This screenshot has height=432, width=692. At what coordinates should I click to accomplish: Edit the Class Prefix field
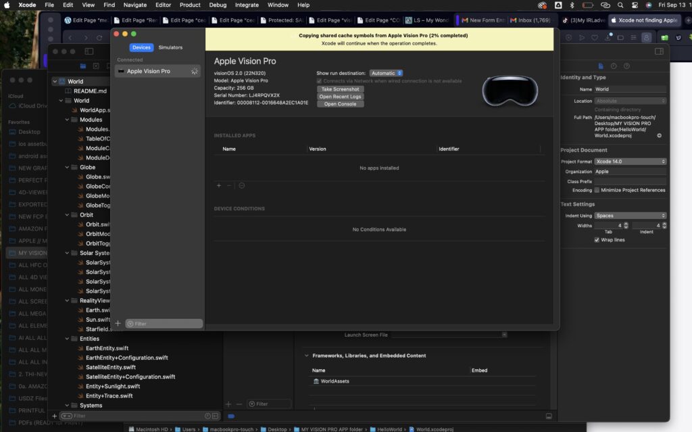(631, 182)
